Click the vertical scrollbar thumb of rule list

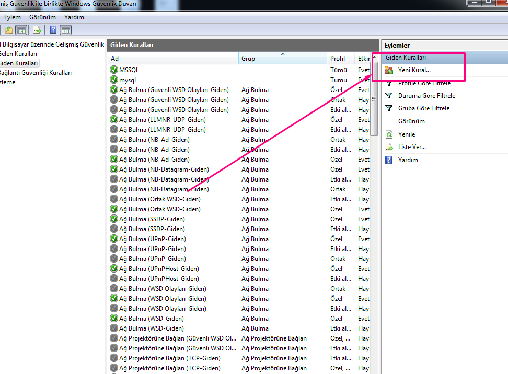click(375, 98)
